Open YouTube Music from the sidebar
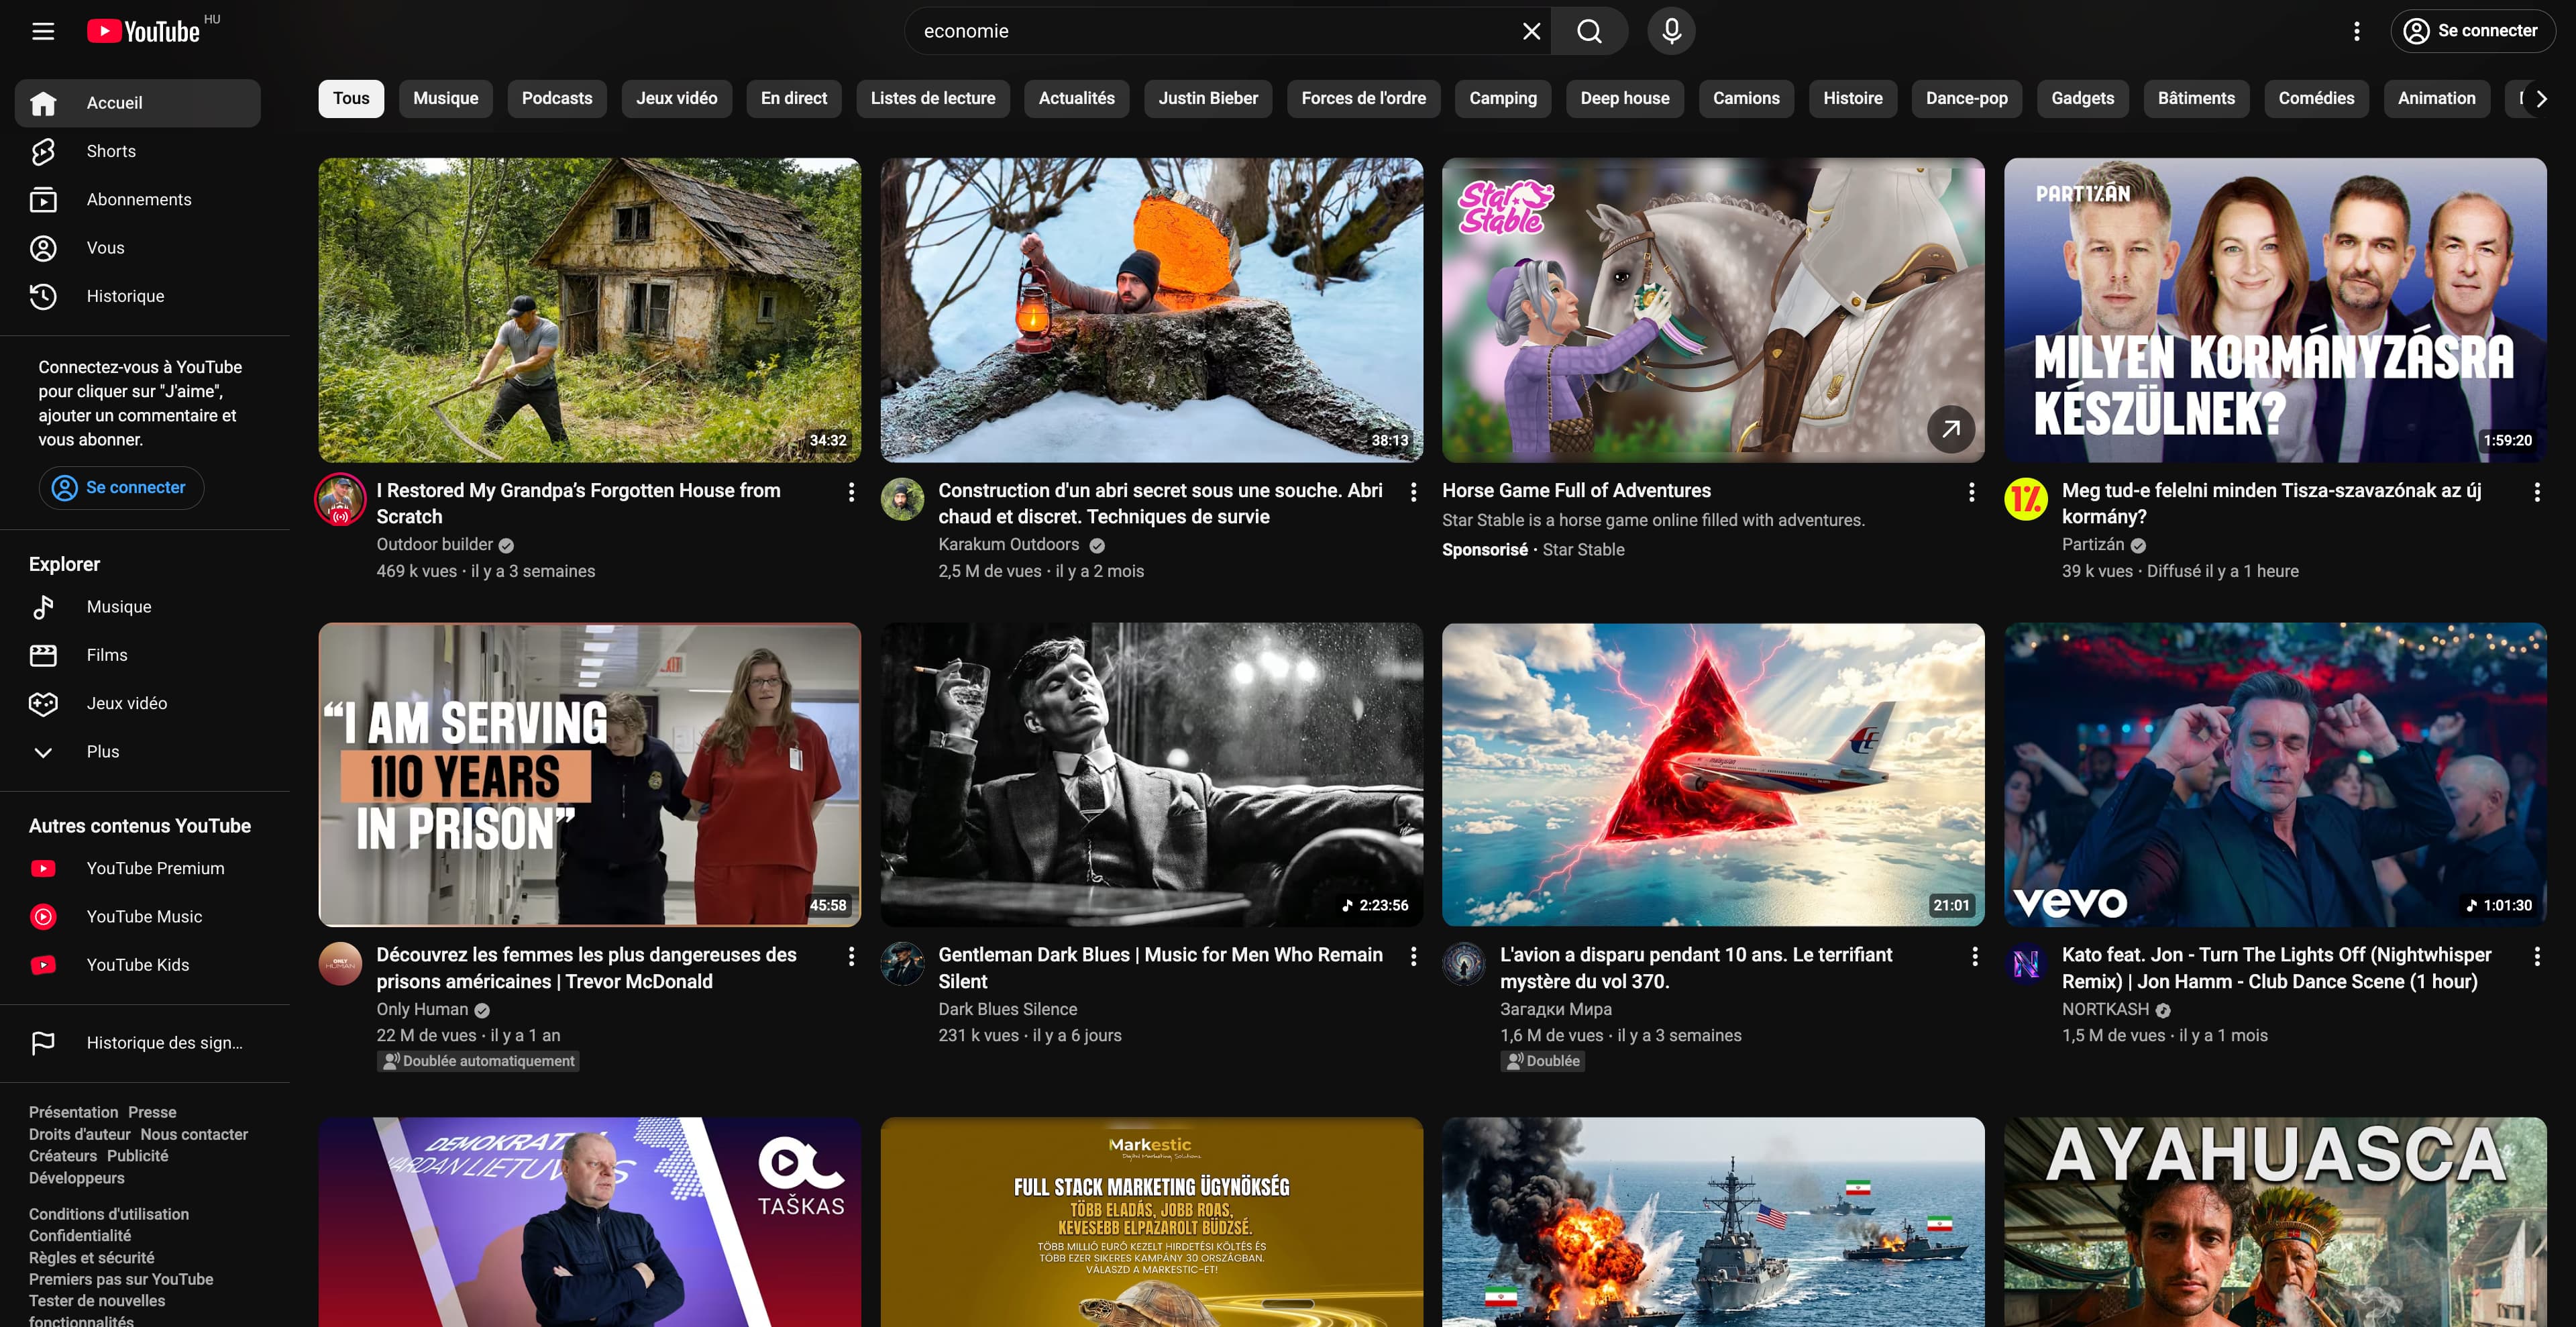The height and width of the screenshot is (1327, 2576). [x=143, y=916]
